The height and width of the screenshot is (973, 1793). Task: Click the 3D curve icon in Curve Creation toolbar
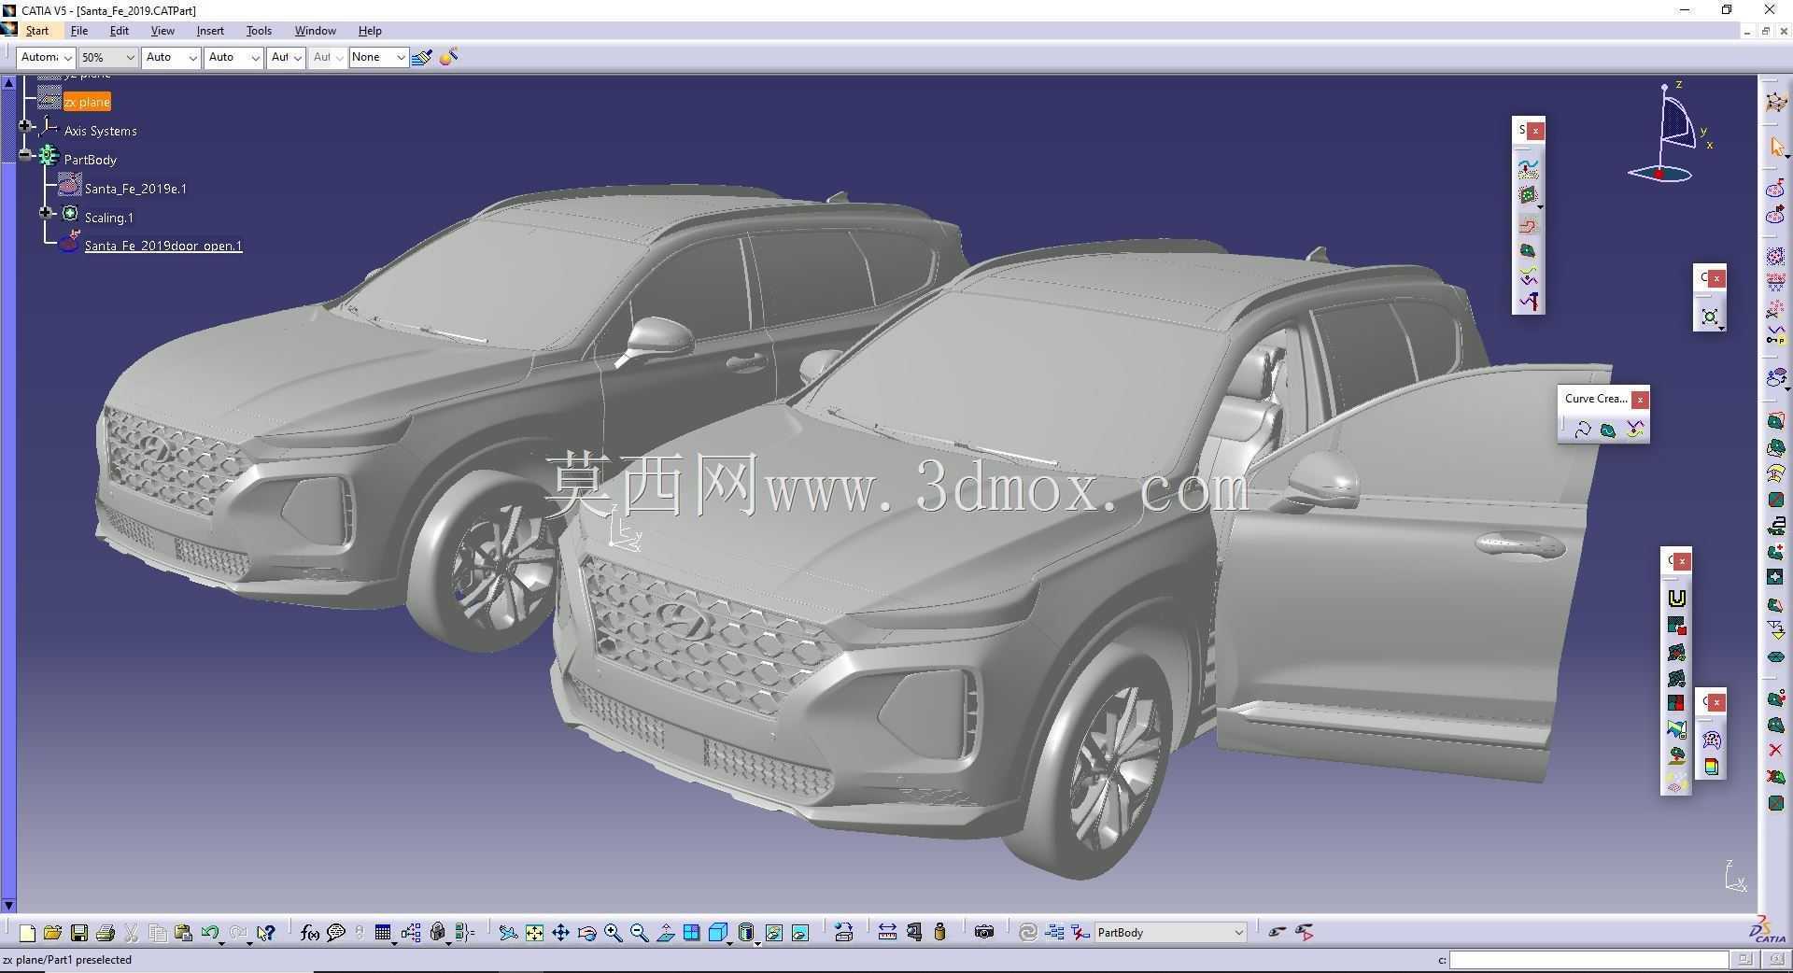1582,430
